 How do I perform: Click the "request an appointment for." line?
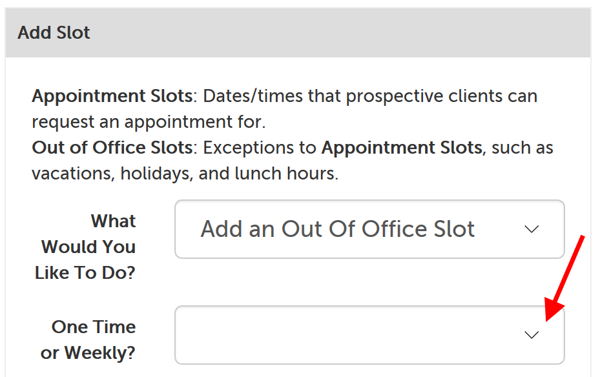pyautogui.click(x=149, y=122)
